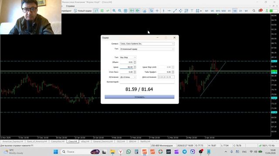The width and height of the screenshot is (279, 156).
Task: Click the Цена price input field
Action: tap(126, 67)
